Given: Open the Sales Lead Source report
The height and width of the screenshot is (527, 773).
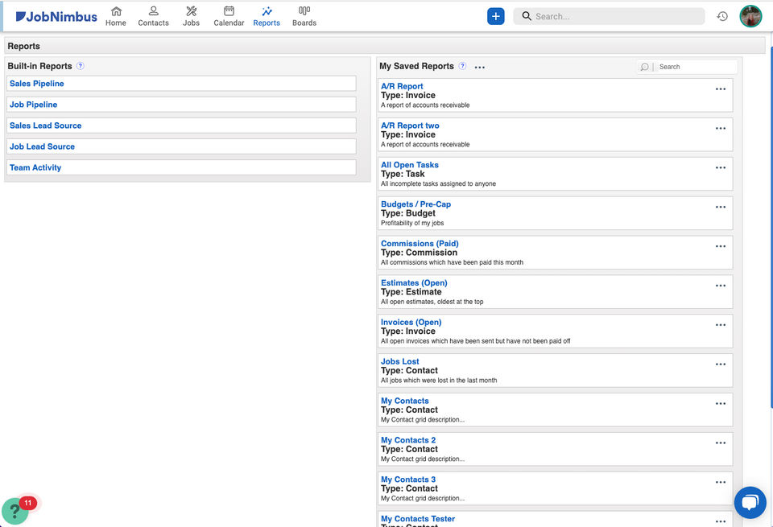Looking at the screenshot, I should click(x=45, y=126).
